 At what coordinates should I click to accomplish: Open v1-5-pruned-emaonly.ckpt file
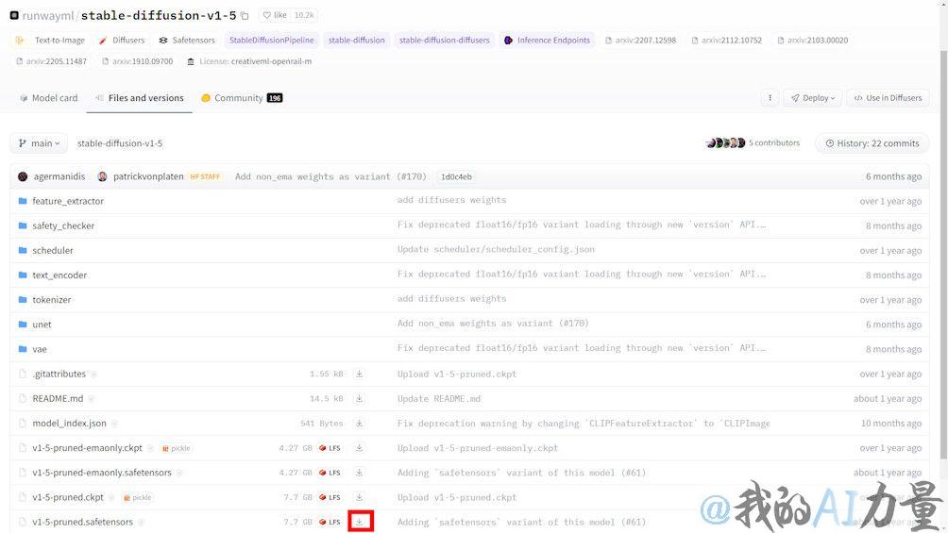(87, 448)
